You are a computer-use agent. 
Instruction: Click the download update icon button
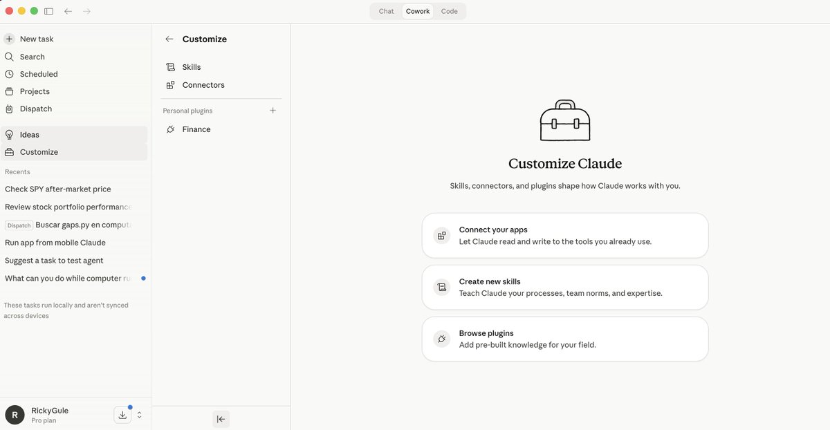click(x=122, y=415)
